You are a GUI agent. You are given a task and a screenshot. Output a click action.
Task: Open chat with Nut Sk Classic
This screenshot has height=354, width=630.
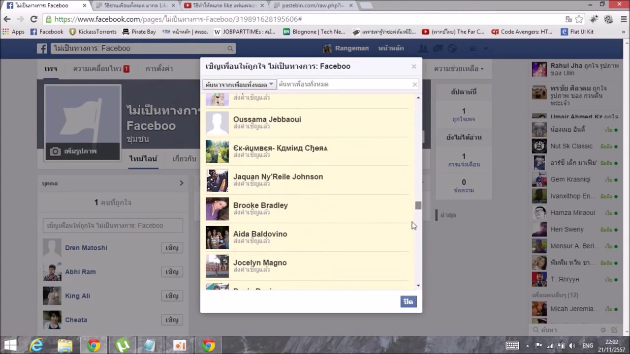pyautogui.click(x=575, y=146)
